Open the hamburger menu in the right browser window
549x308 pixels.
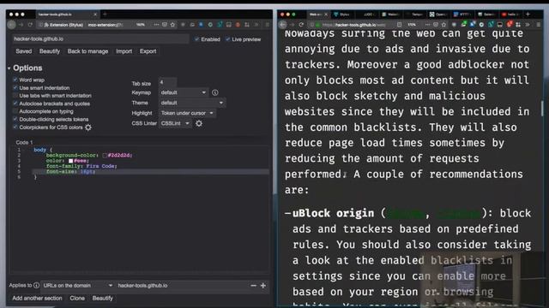[x=539, y=25]
